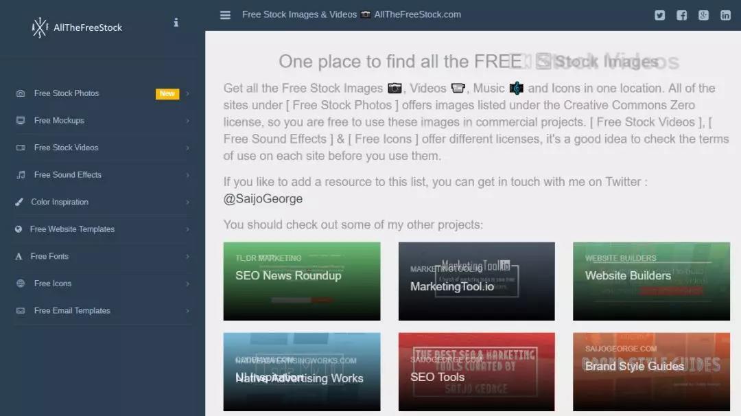Open the Brand Style Guides card
The width and height of the screenshot is (741, 416).
point(651,371)
